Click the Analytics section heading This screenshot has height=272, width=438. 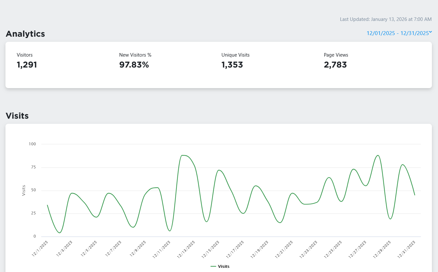pyautogui.click(x=25, y=34)
